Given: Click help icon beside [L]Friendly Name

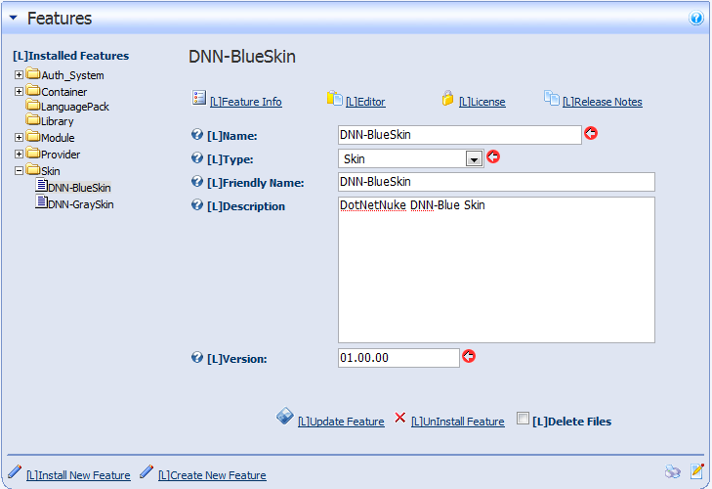Looking at the screenshot, I should pyautogui.click(x=197, y=181).
